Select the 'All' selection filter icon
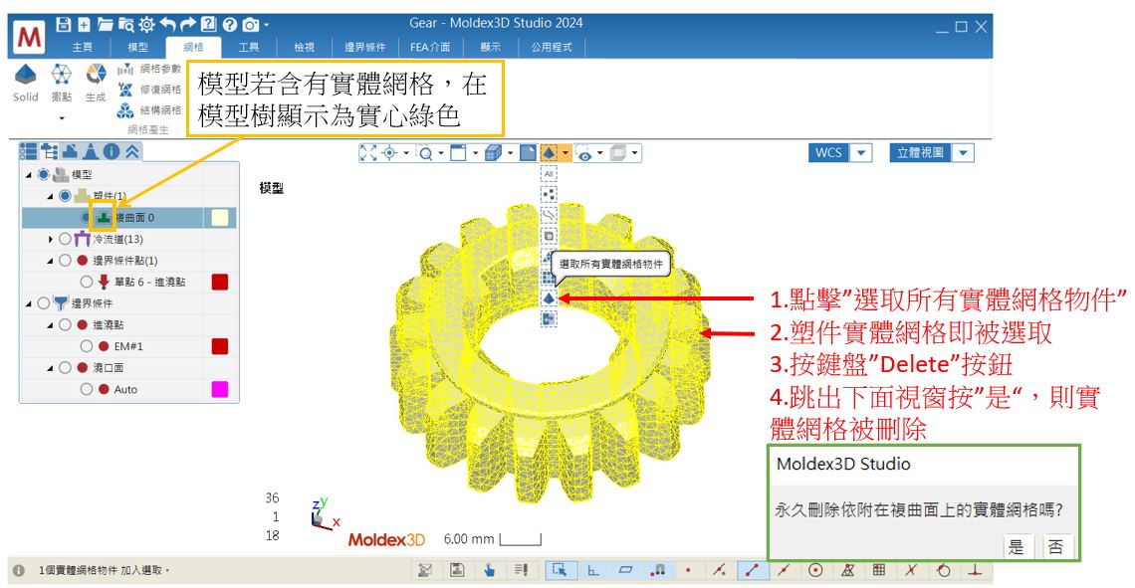This screenshot has height=588, width=1135. 549,173
